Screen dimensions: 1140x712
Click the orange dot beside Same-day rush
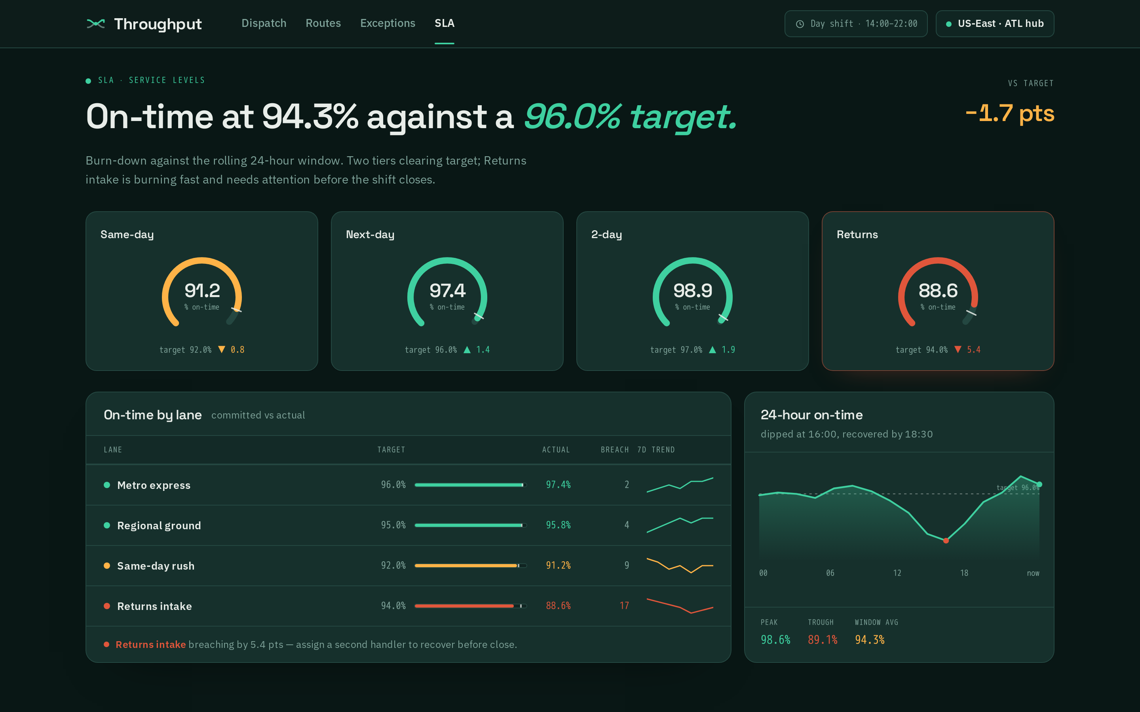[107, 566]
